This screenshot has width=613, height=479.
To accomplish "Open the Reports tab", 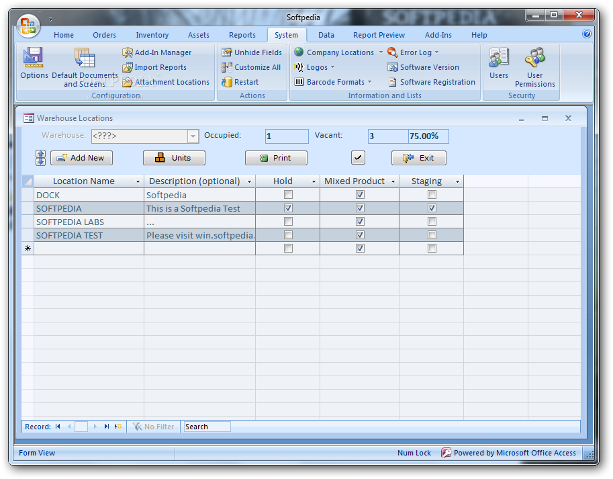I will click(x=242, y=35).
